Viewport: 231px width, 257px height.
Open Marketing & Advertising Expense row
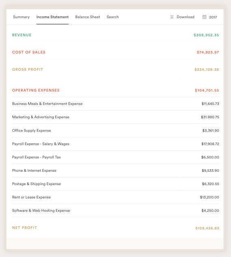click(x=115, y=117)
